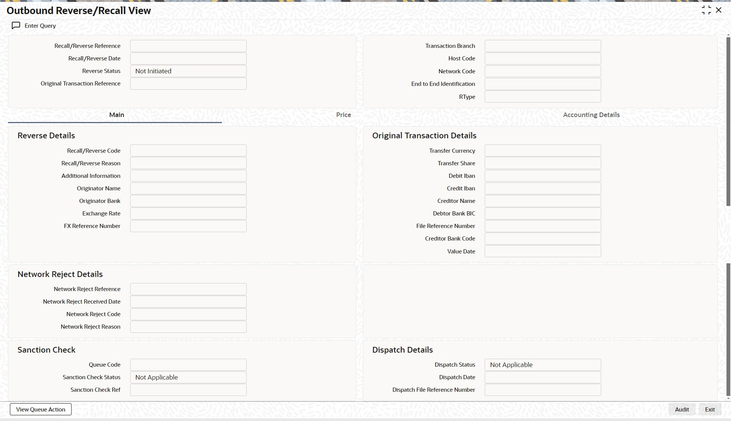Click the Transaction Branch input field
Screen dimensions: 731x421
click(543, 46)
